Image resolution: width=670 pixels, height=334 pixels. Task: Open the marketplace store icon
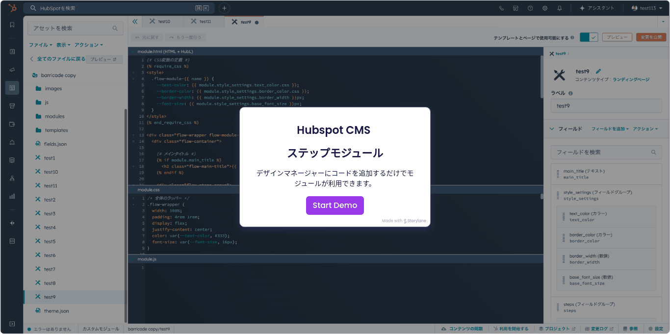click(515, 8)
